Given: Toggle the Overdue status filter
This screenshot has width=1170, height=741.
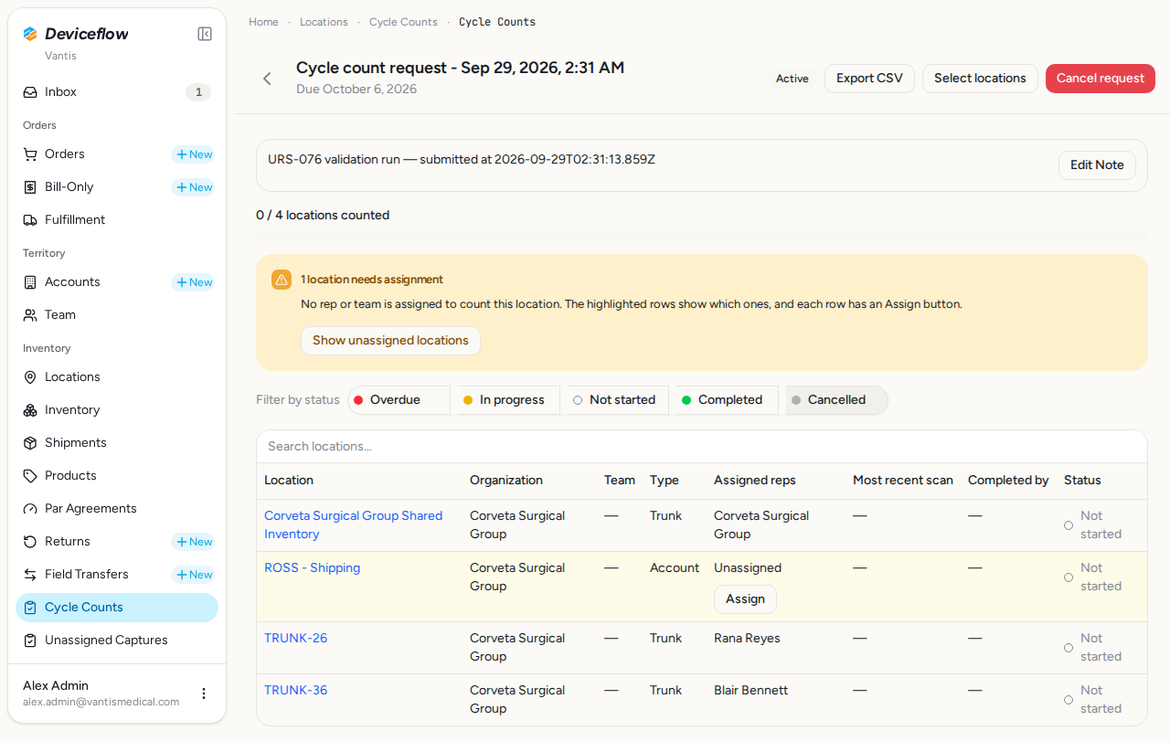Looking at the screenshot, I should click(x=399, y=400).
